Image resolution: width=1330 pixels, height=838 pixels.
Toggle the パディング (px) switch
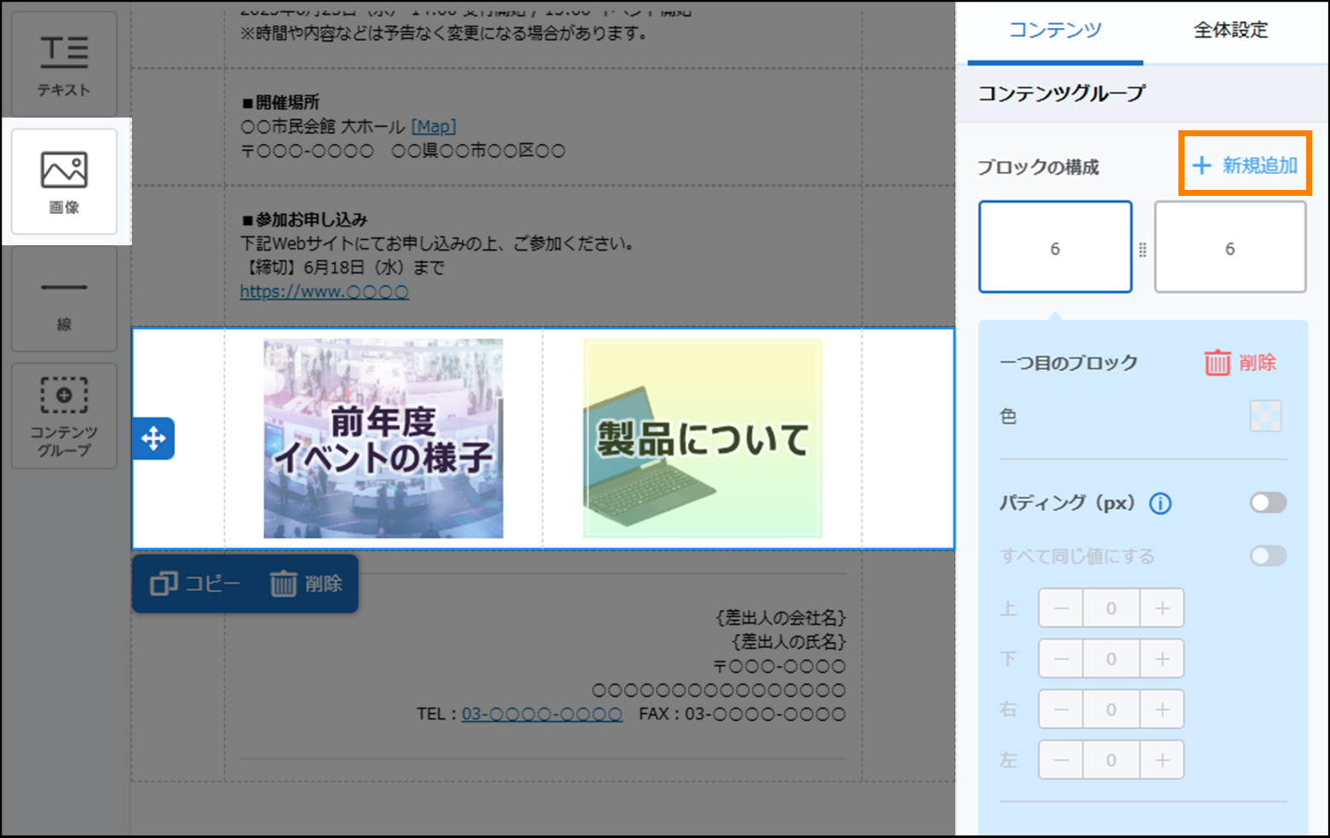[x=1267, y=503]
